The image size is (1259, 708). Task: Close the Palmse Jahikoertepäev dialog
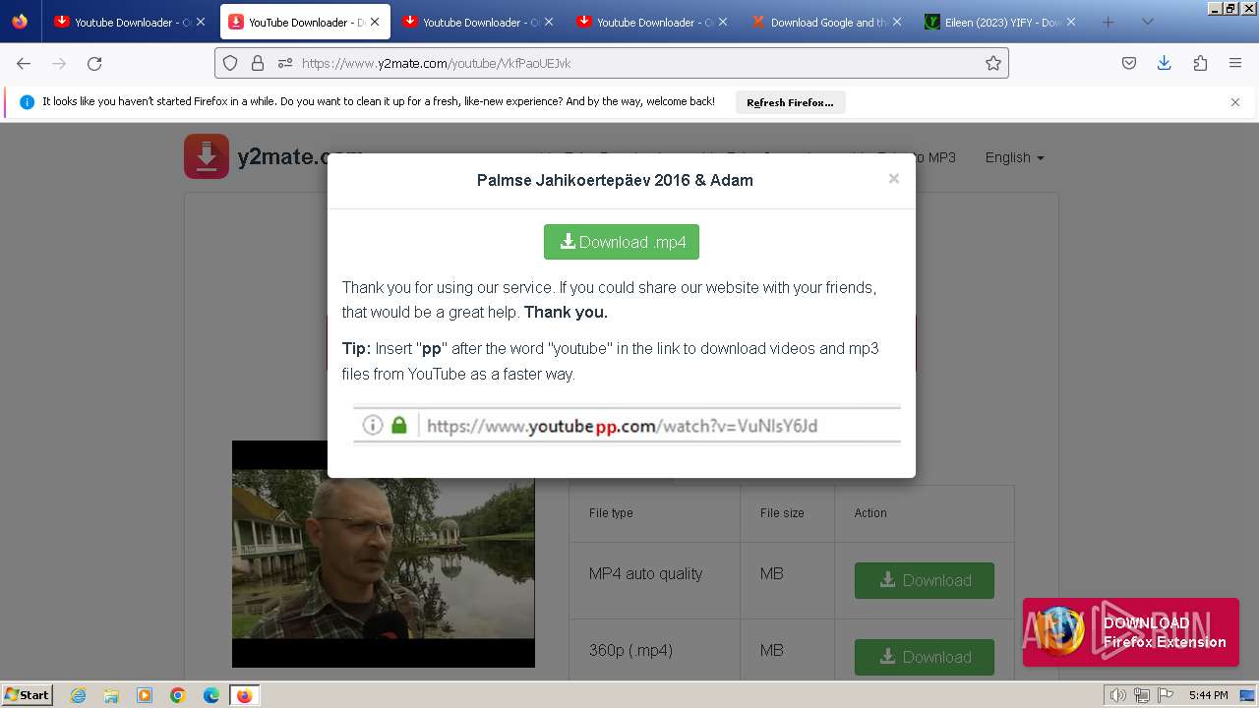pyautogui.click(x=893, y=179)
